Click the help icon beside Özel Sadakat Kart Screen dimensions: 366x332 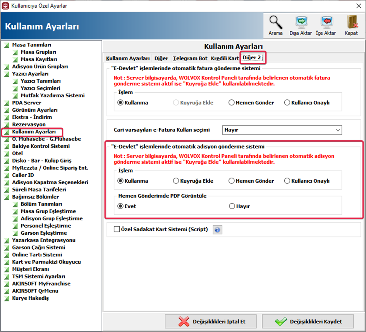click(217, 230)
